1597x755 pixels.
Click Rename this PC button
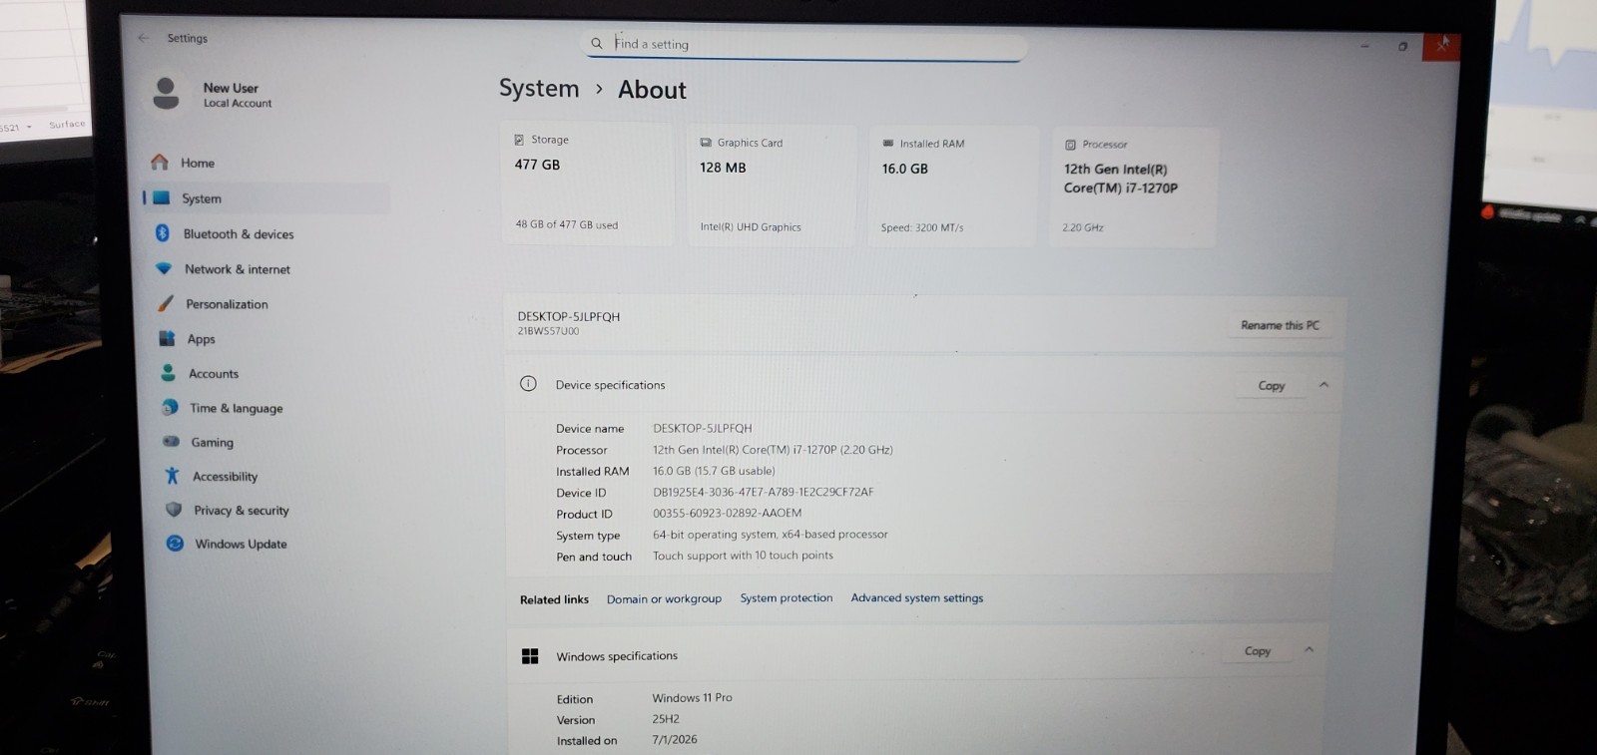point(1280,325)
